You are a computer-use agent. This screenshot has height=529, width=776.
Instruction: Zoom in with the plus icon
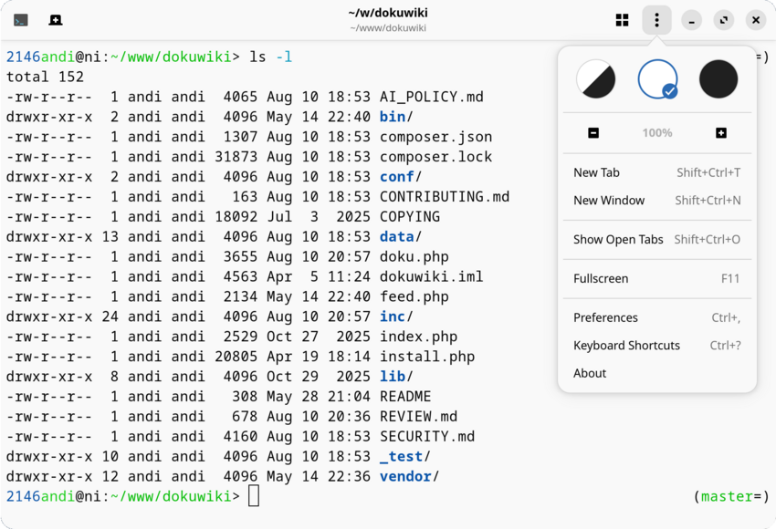coord(721,133)
